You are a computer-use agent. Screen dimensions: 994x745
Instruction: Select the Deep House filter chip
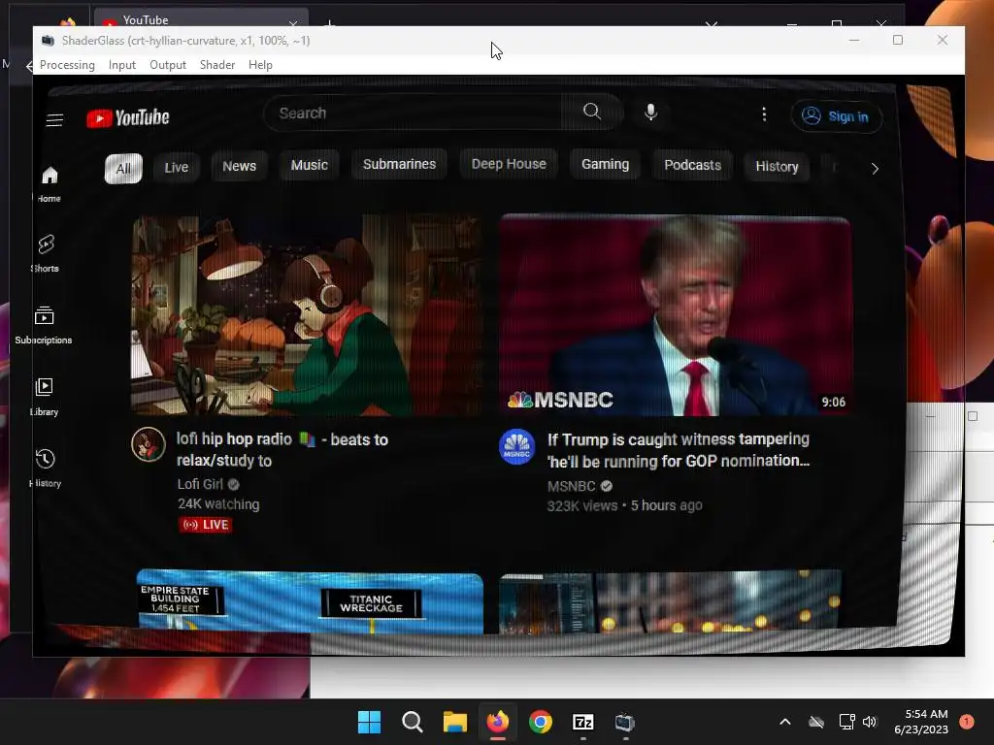coord(509,164)
